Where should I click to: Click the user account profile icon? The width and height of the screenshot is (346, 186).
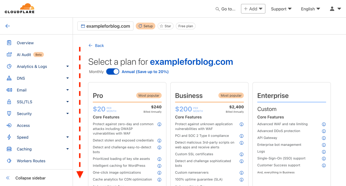pyautogui.click(x=332, y=9)
